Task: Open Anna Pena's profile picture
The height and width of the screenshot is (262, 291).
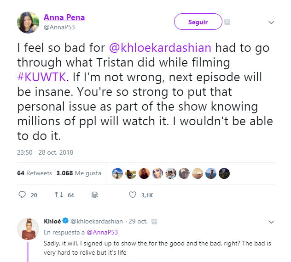Action: [28, 22]
